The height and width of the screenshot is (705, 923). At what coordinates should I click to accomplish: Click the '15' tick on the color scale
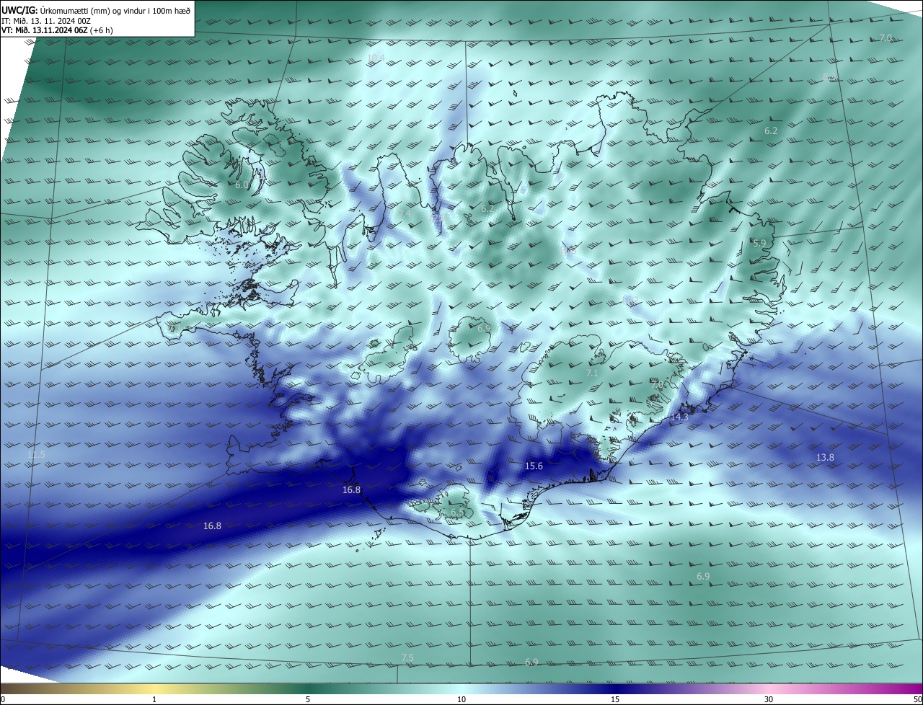point(615,699)
